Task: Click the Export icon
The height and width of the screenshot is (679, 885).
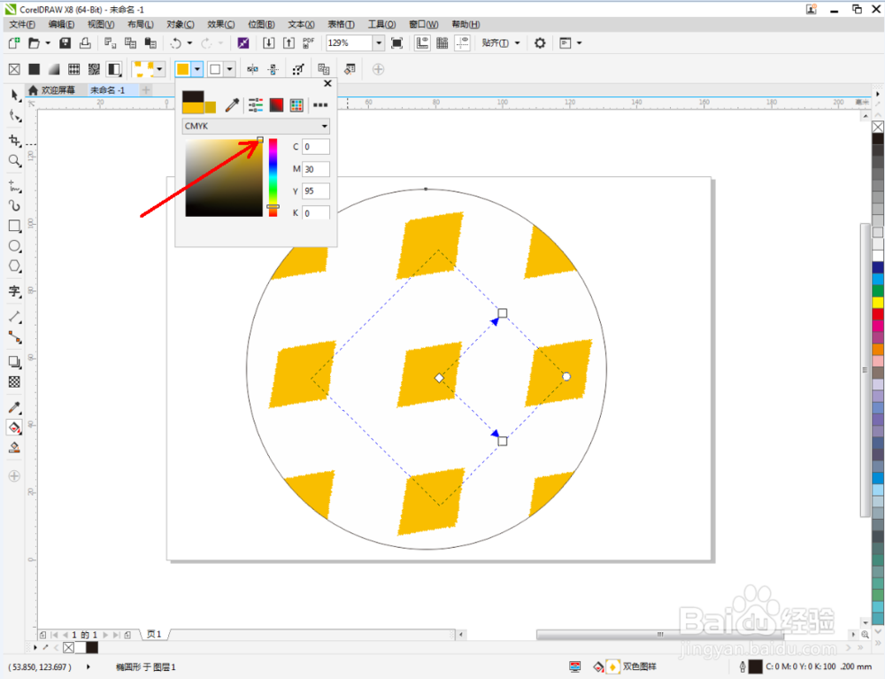Action: (x=289, y=42)
